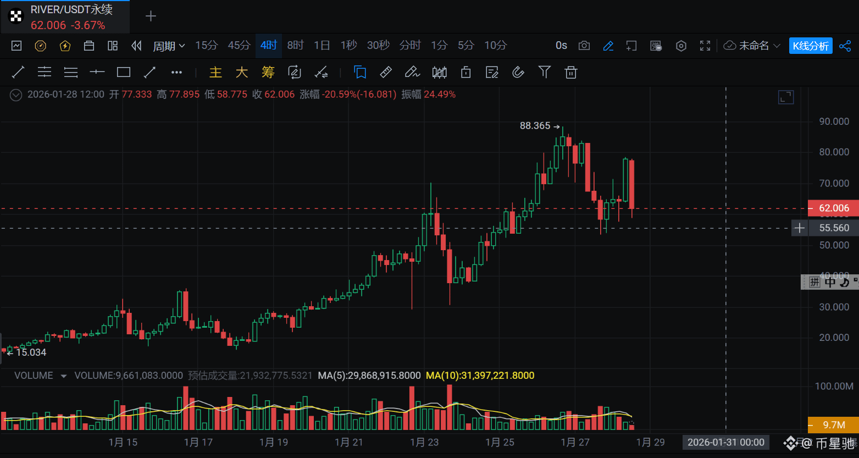Open the multi-chart layout icon
859x458 pixels.
pos(113,46)
